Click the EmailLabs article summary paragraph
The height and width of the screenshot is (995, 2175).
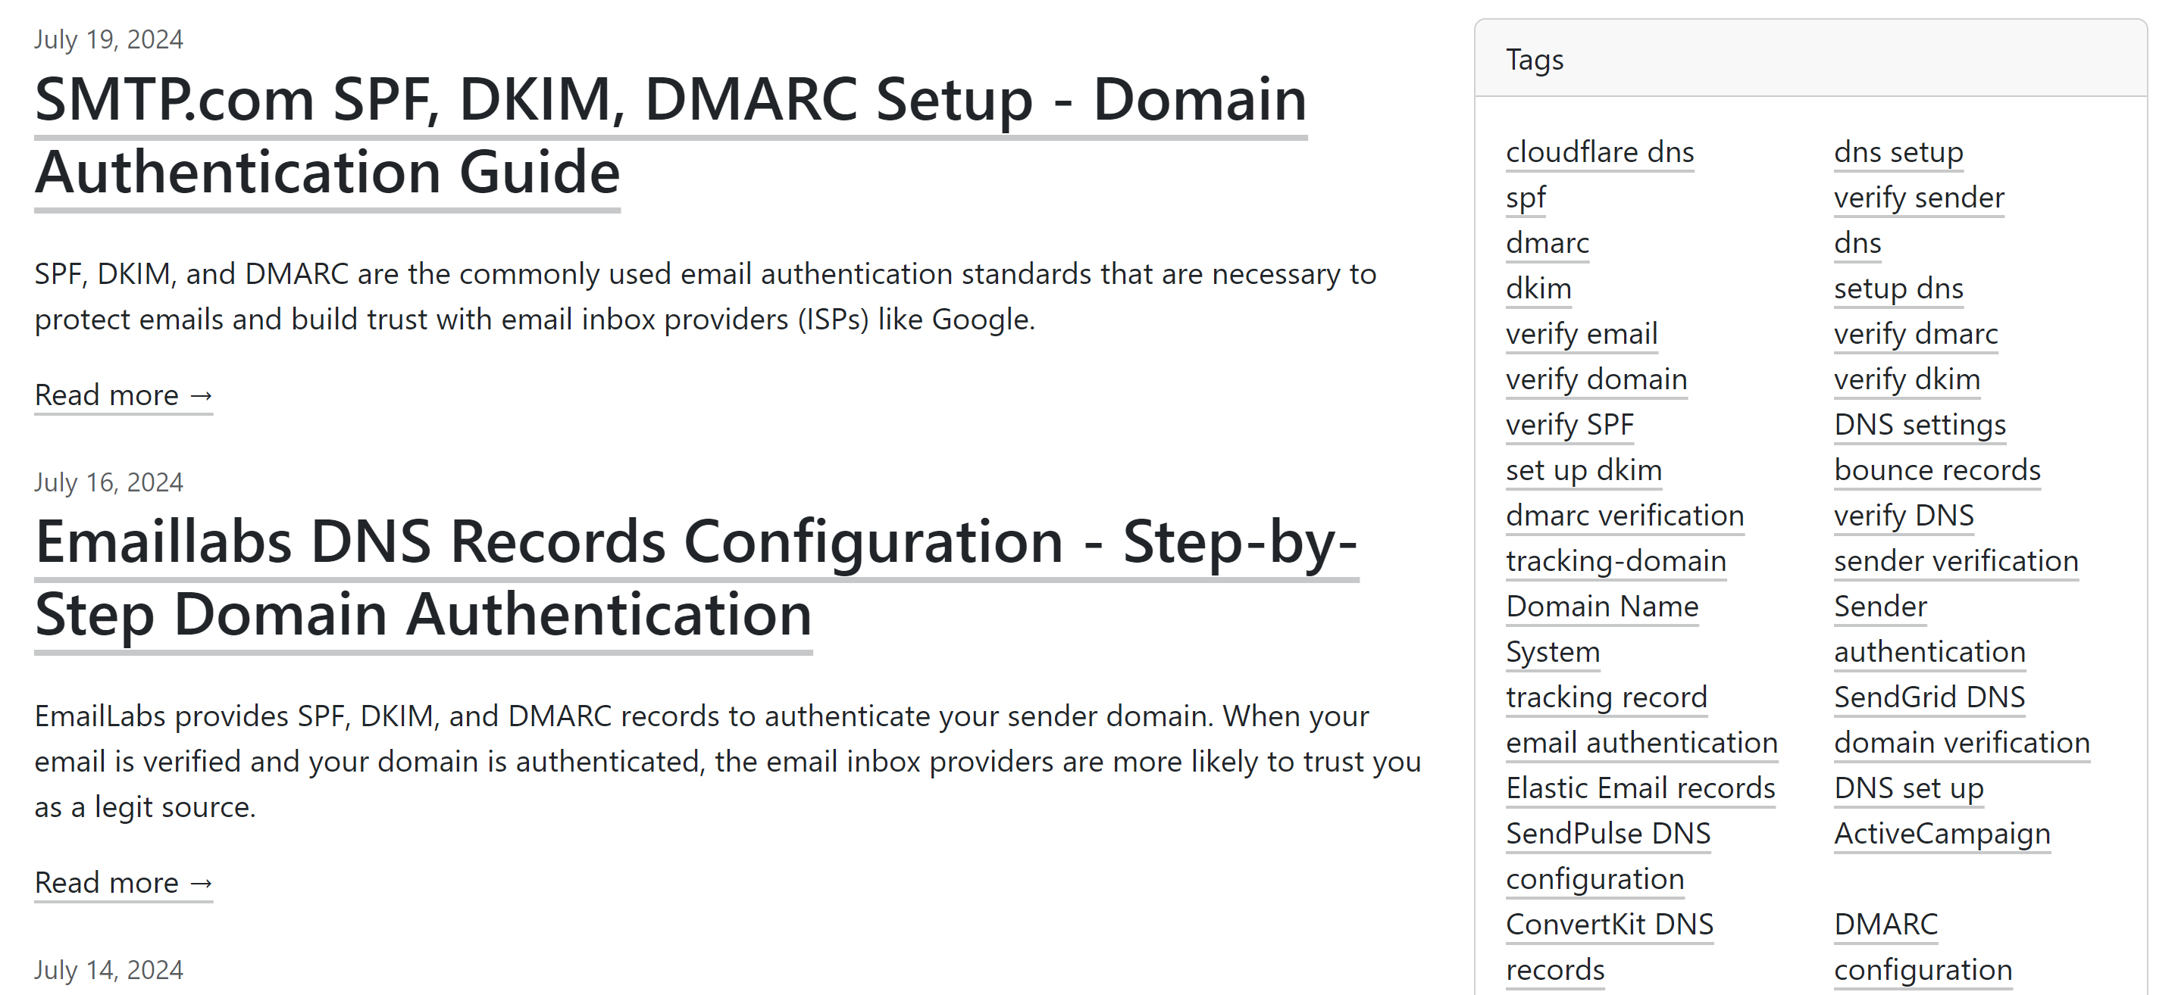[728, 762]
